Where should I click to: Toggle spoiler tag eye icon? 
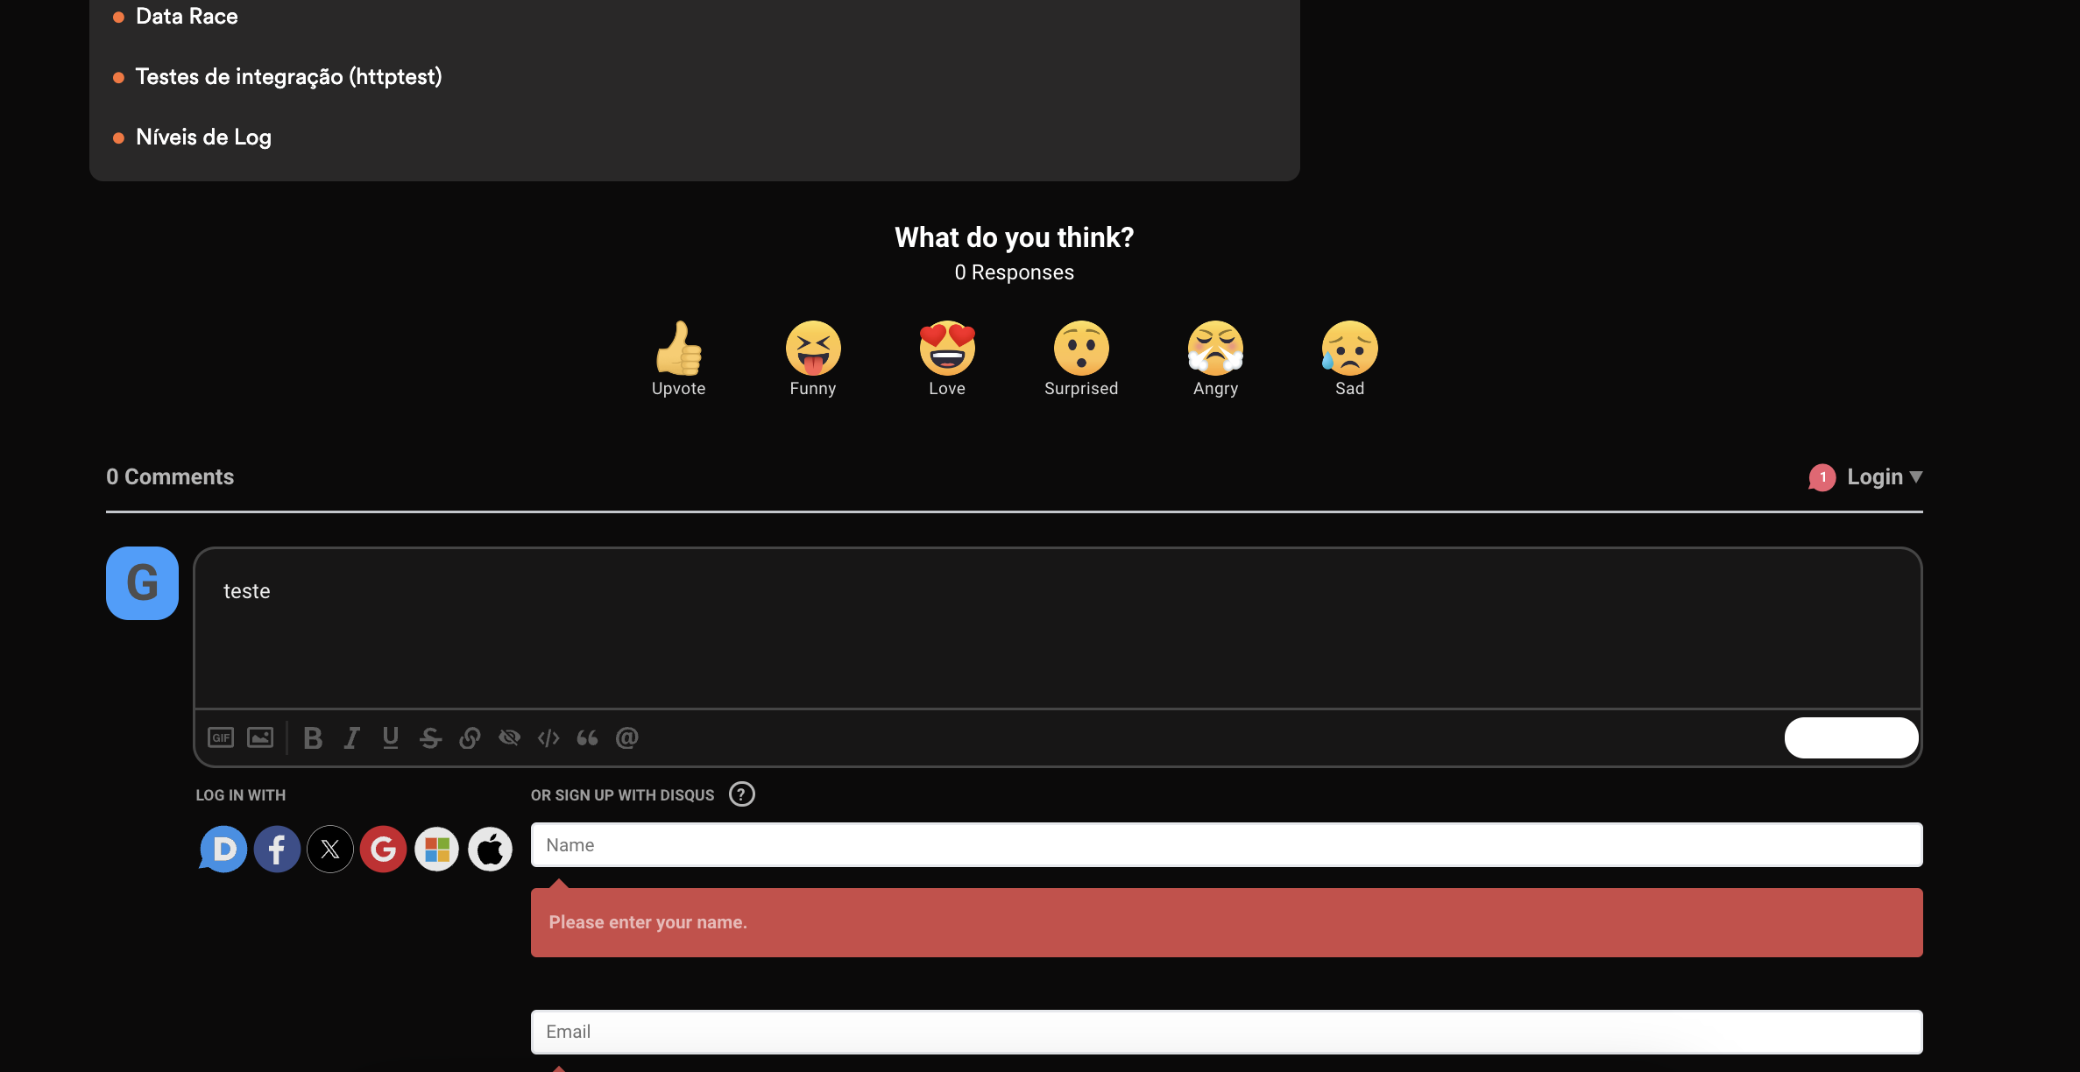click(x=509, y=737)
